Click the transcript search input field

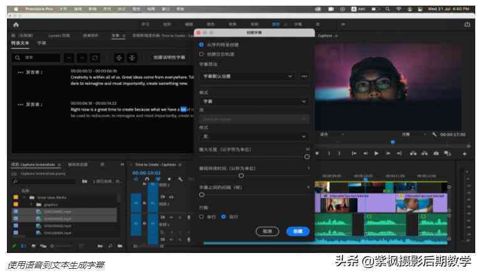[36, 58]
